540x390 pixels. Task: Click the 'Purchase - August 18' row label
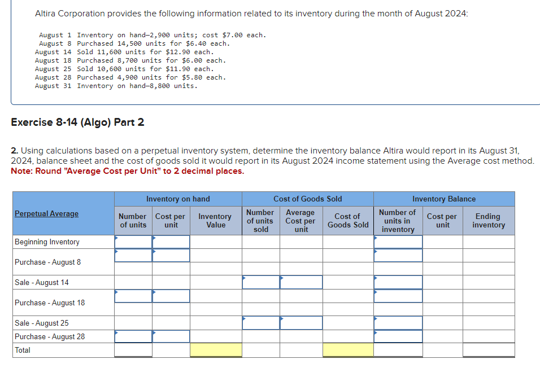click(50, 303)
